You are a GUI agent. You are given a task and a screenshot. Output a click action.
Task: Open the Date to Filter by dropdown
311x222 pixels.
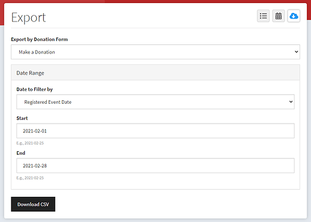(x=155, y=102)
